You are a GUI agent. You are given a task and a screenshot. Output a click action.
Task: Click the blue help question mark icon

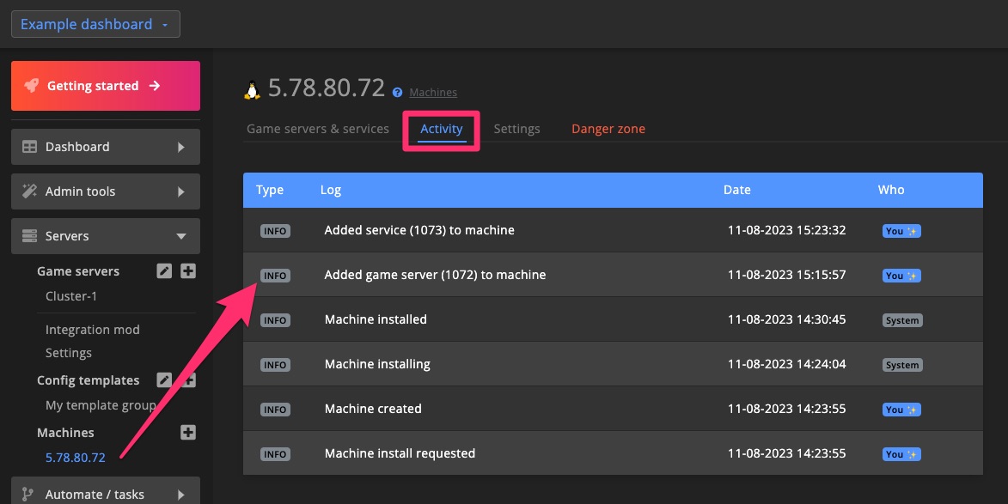[397, 93]
